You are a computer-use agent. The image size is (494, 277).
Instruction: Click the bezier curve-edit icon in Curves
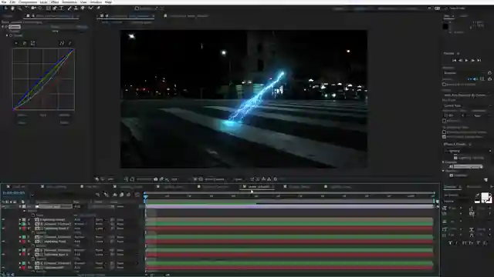pyautogui.click(x=62, y=43)
